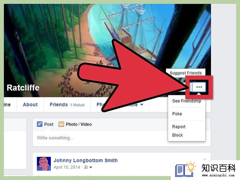Viewport: 240px width, 180px height.
Task: Select the Photo / Video composer tab
Action: (75, 124)
